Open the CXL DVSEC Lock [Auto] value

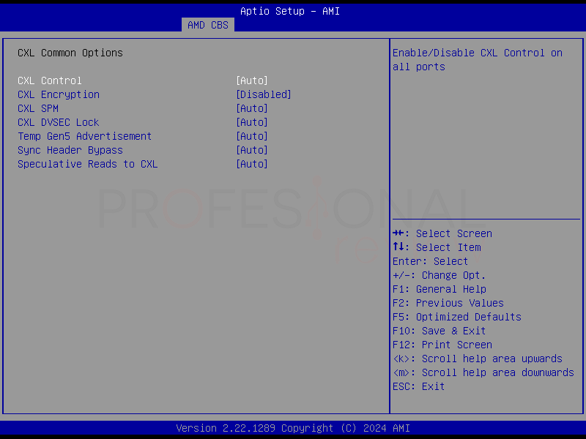click(x=252, y=122)
